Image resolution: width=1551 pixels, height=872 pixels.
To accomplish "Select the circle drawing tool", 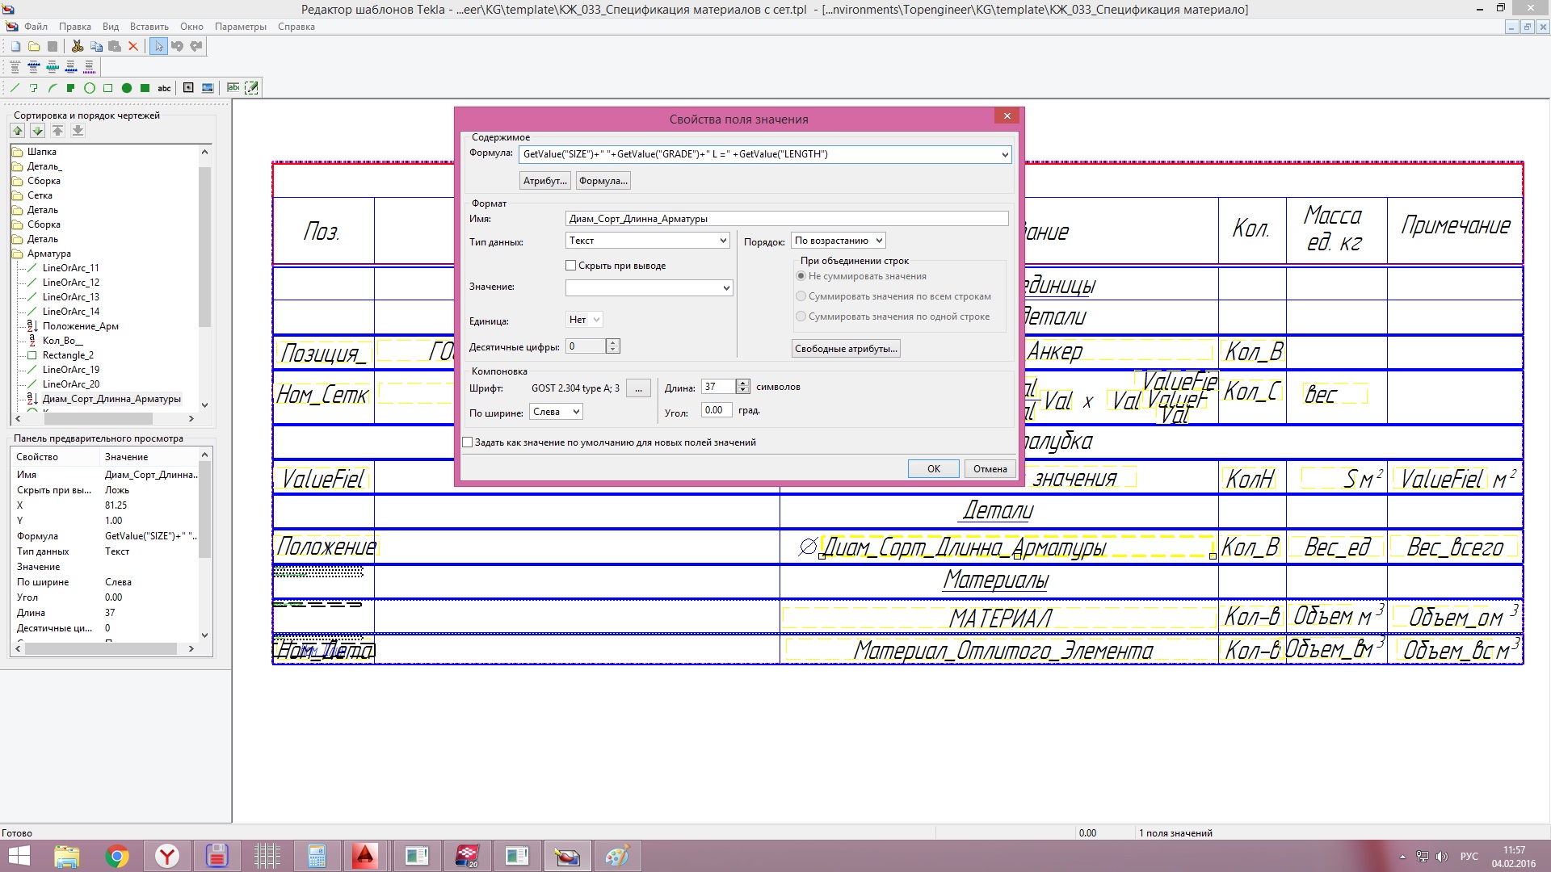I will (x=90, y=88).
